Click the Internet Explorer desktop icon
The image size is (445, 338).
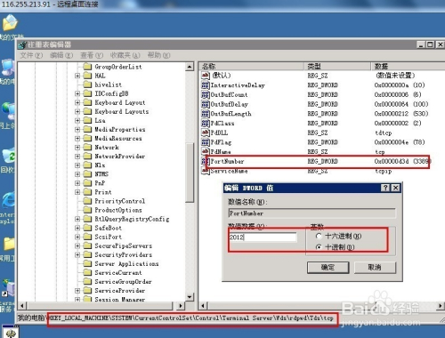(8, 200)
